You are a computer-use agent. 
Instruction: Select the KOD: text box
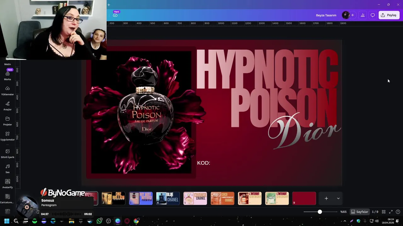click(x=203, y=163)
